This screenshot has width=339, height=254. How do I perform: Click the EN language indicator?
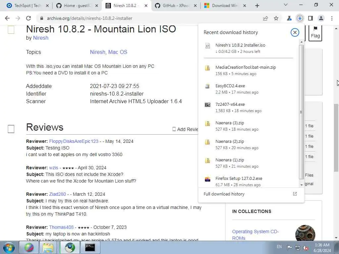[x=279, y=247]
